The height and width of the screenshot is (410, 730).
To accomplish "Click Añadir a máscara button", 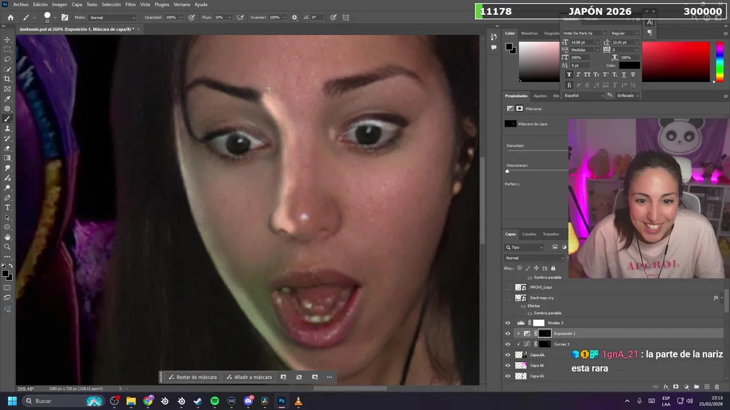I will coord(249,377).
